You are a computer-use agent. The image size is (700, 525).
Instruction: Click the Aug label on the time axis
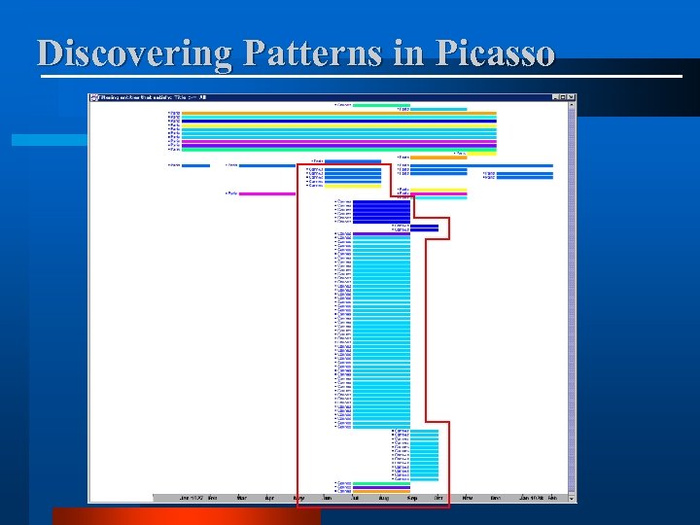click(384, 498)
